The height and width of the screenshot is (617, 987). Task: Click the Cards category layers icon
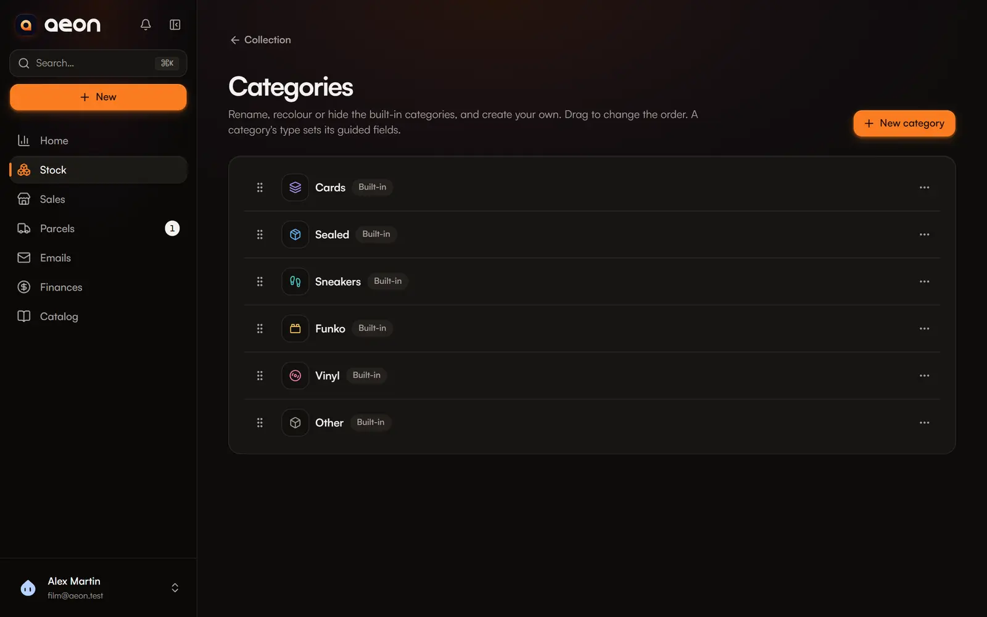(295, 188)
